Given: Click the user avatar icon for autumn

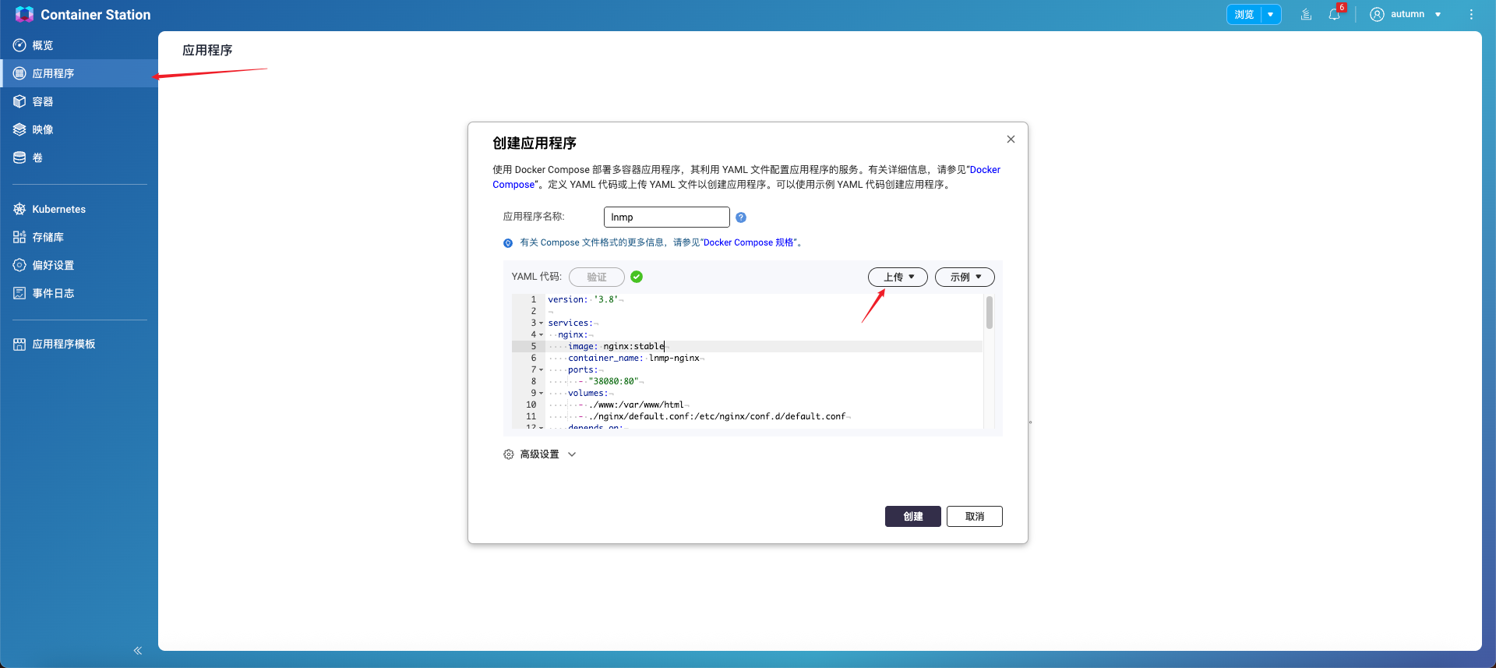Looking at the screenshot, I should click(x=1378, y=14).
